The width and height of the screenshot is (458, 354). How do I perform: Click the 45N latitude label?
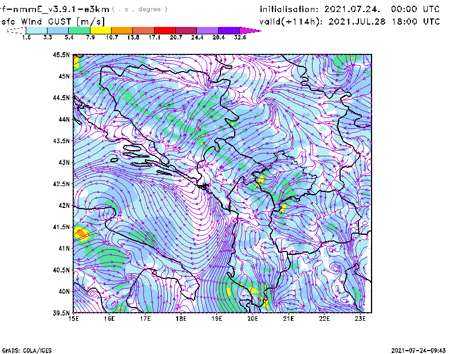point(64,76)
